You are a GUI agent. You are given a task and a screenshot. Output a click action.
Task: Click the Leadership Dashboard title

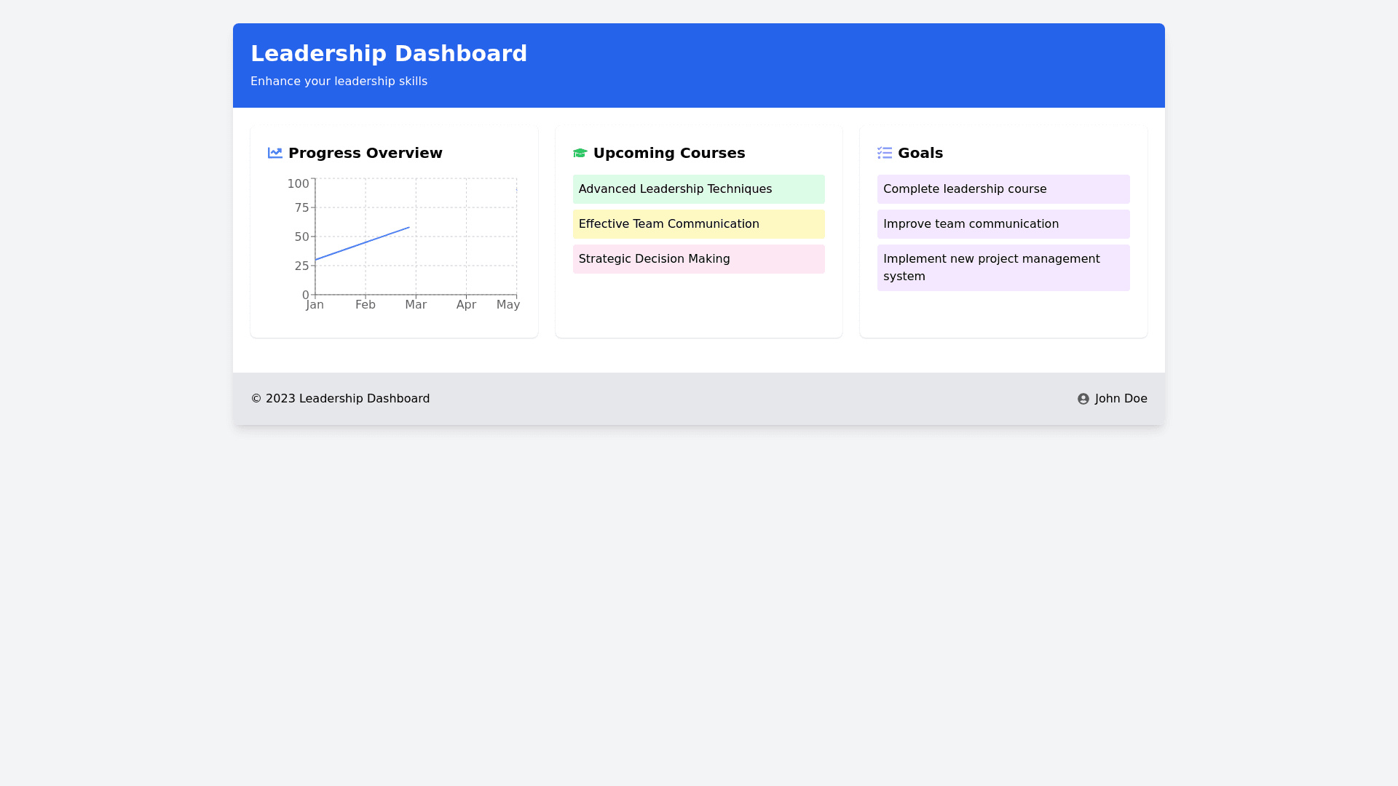coord(388,54)
